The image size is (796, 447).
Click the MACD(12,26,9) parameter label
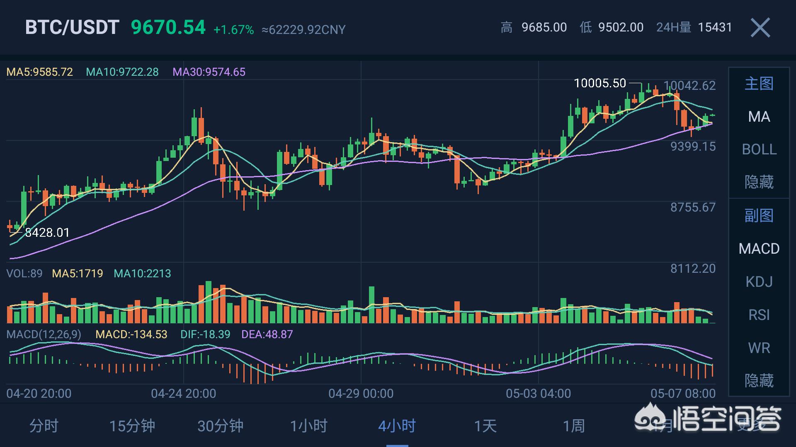pyautogui.click(x=44, y=334)
